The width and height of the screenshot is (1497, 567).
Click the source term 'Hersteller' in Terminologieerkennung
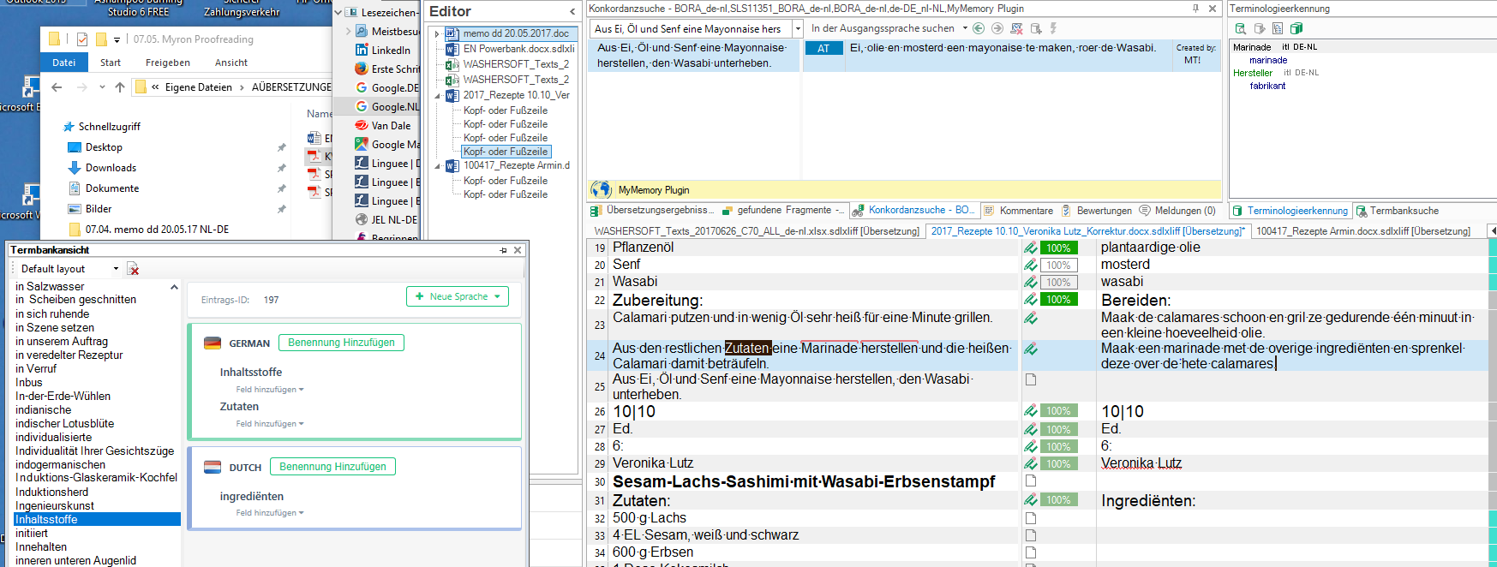1253,74
